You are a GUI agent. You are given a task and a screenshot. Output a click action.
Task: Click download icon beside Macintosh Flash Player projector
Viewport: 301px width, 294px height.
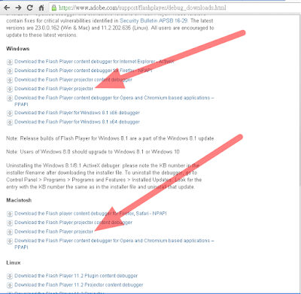click(10, 232)
